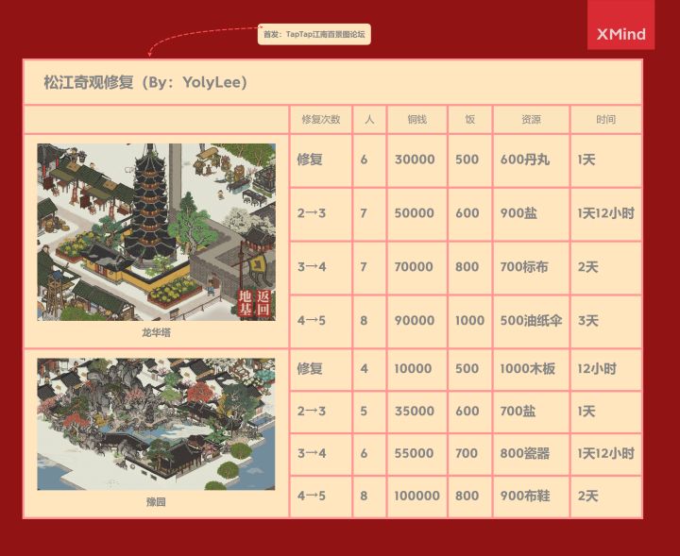Click the 3→4 cell in the 55000 row
This screenshot has width=680, height=556.
pyautogui.click(x=321, y=454)
